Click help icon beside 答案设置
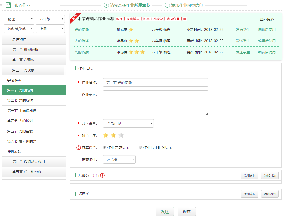 [x=79, y=148]
